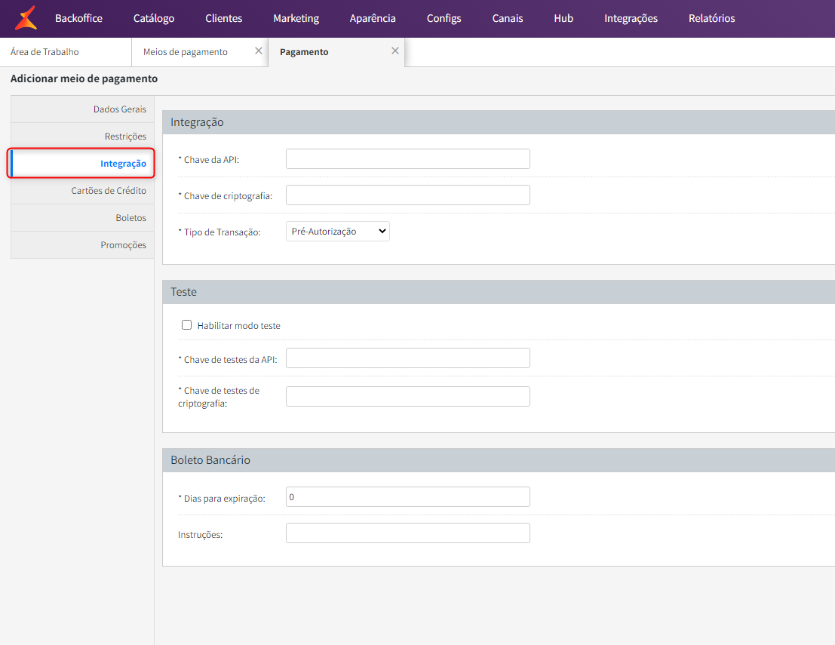Open the Marketing menu

296,18
